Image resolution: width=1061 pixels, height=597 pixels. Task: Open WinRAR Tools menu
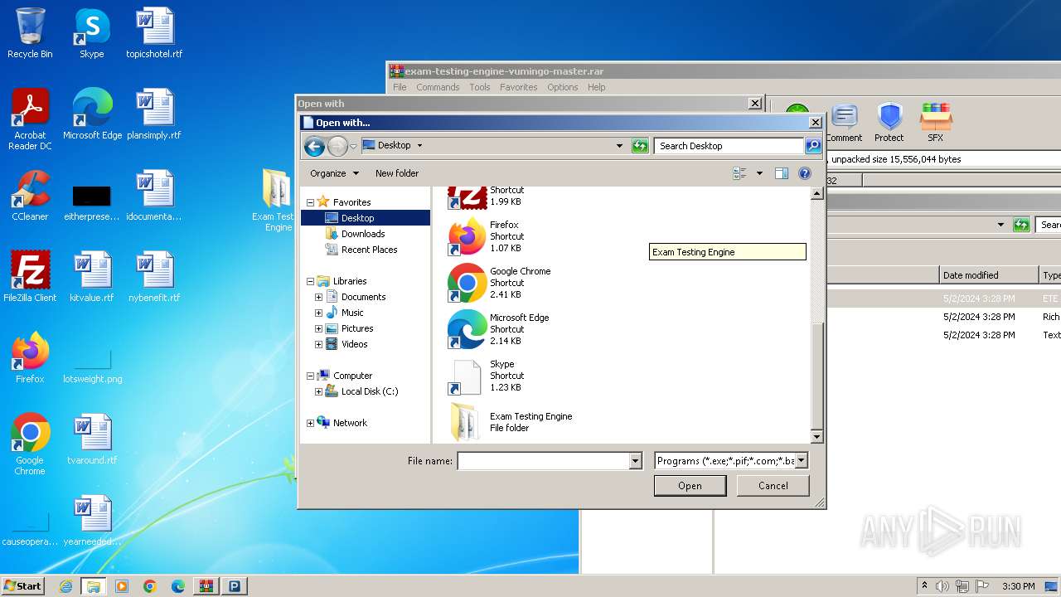tap(480, 87)
